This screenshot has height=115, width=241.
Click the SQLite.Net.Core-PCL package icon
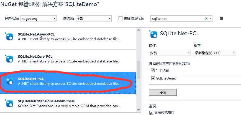tap(9, 59)
